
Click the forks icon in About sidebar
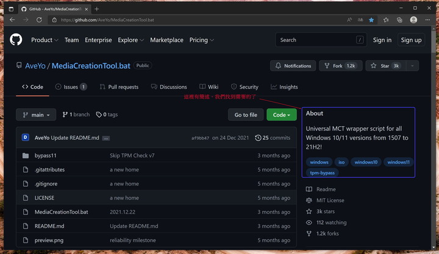coord(309,233)
